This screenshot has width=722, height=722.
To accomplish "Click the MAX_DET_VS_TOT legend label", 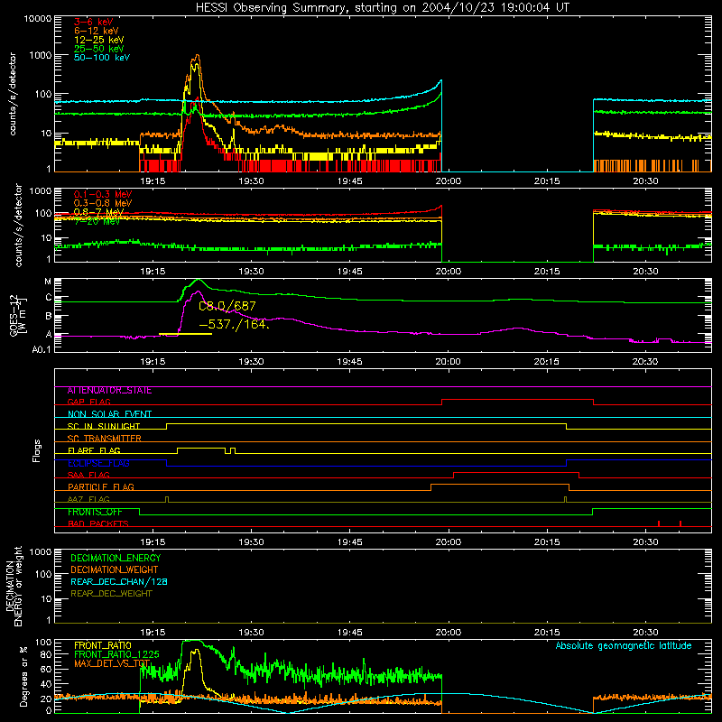I will click(112, 663).
